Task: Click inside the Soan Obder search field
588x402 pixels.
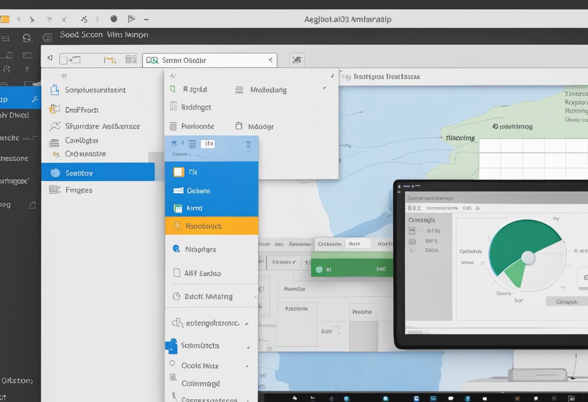Action: [x=208, y=60]
